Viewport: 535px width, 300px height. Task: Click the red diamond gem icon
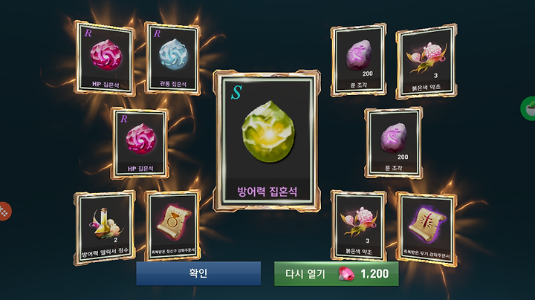[346, 274]
